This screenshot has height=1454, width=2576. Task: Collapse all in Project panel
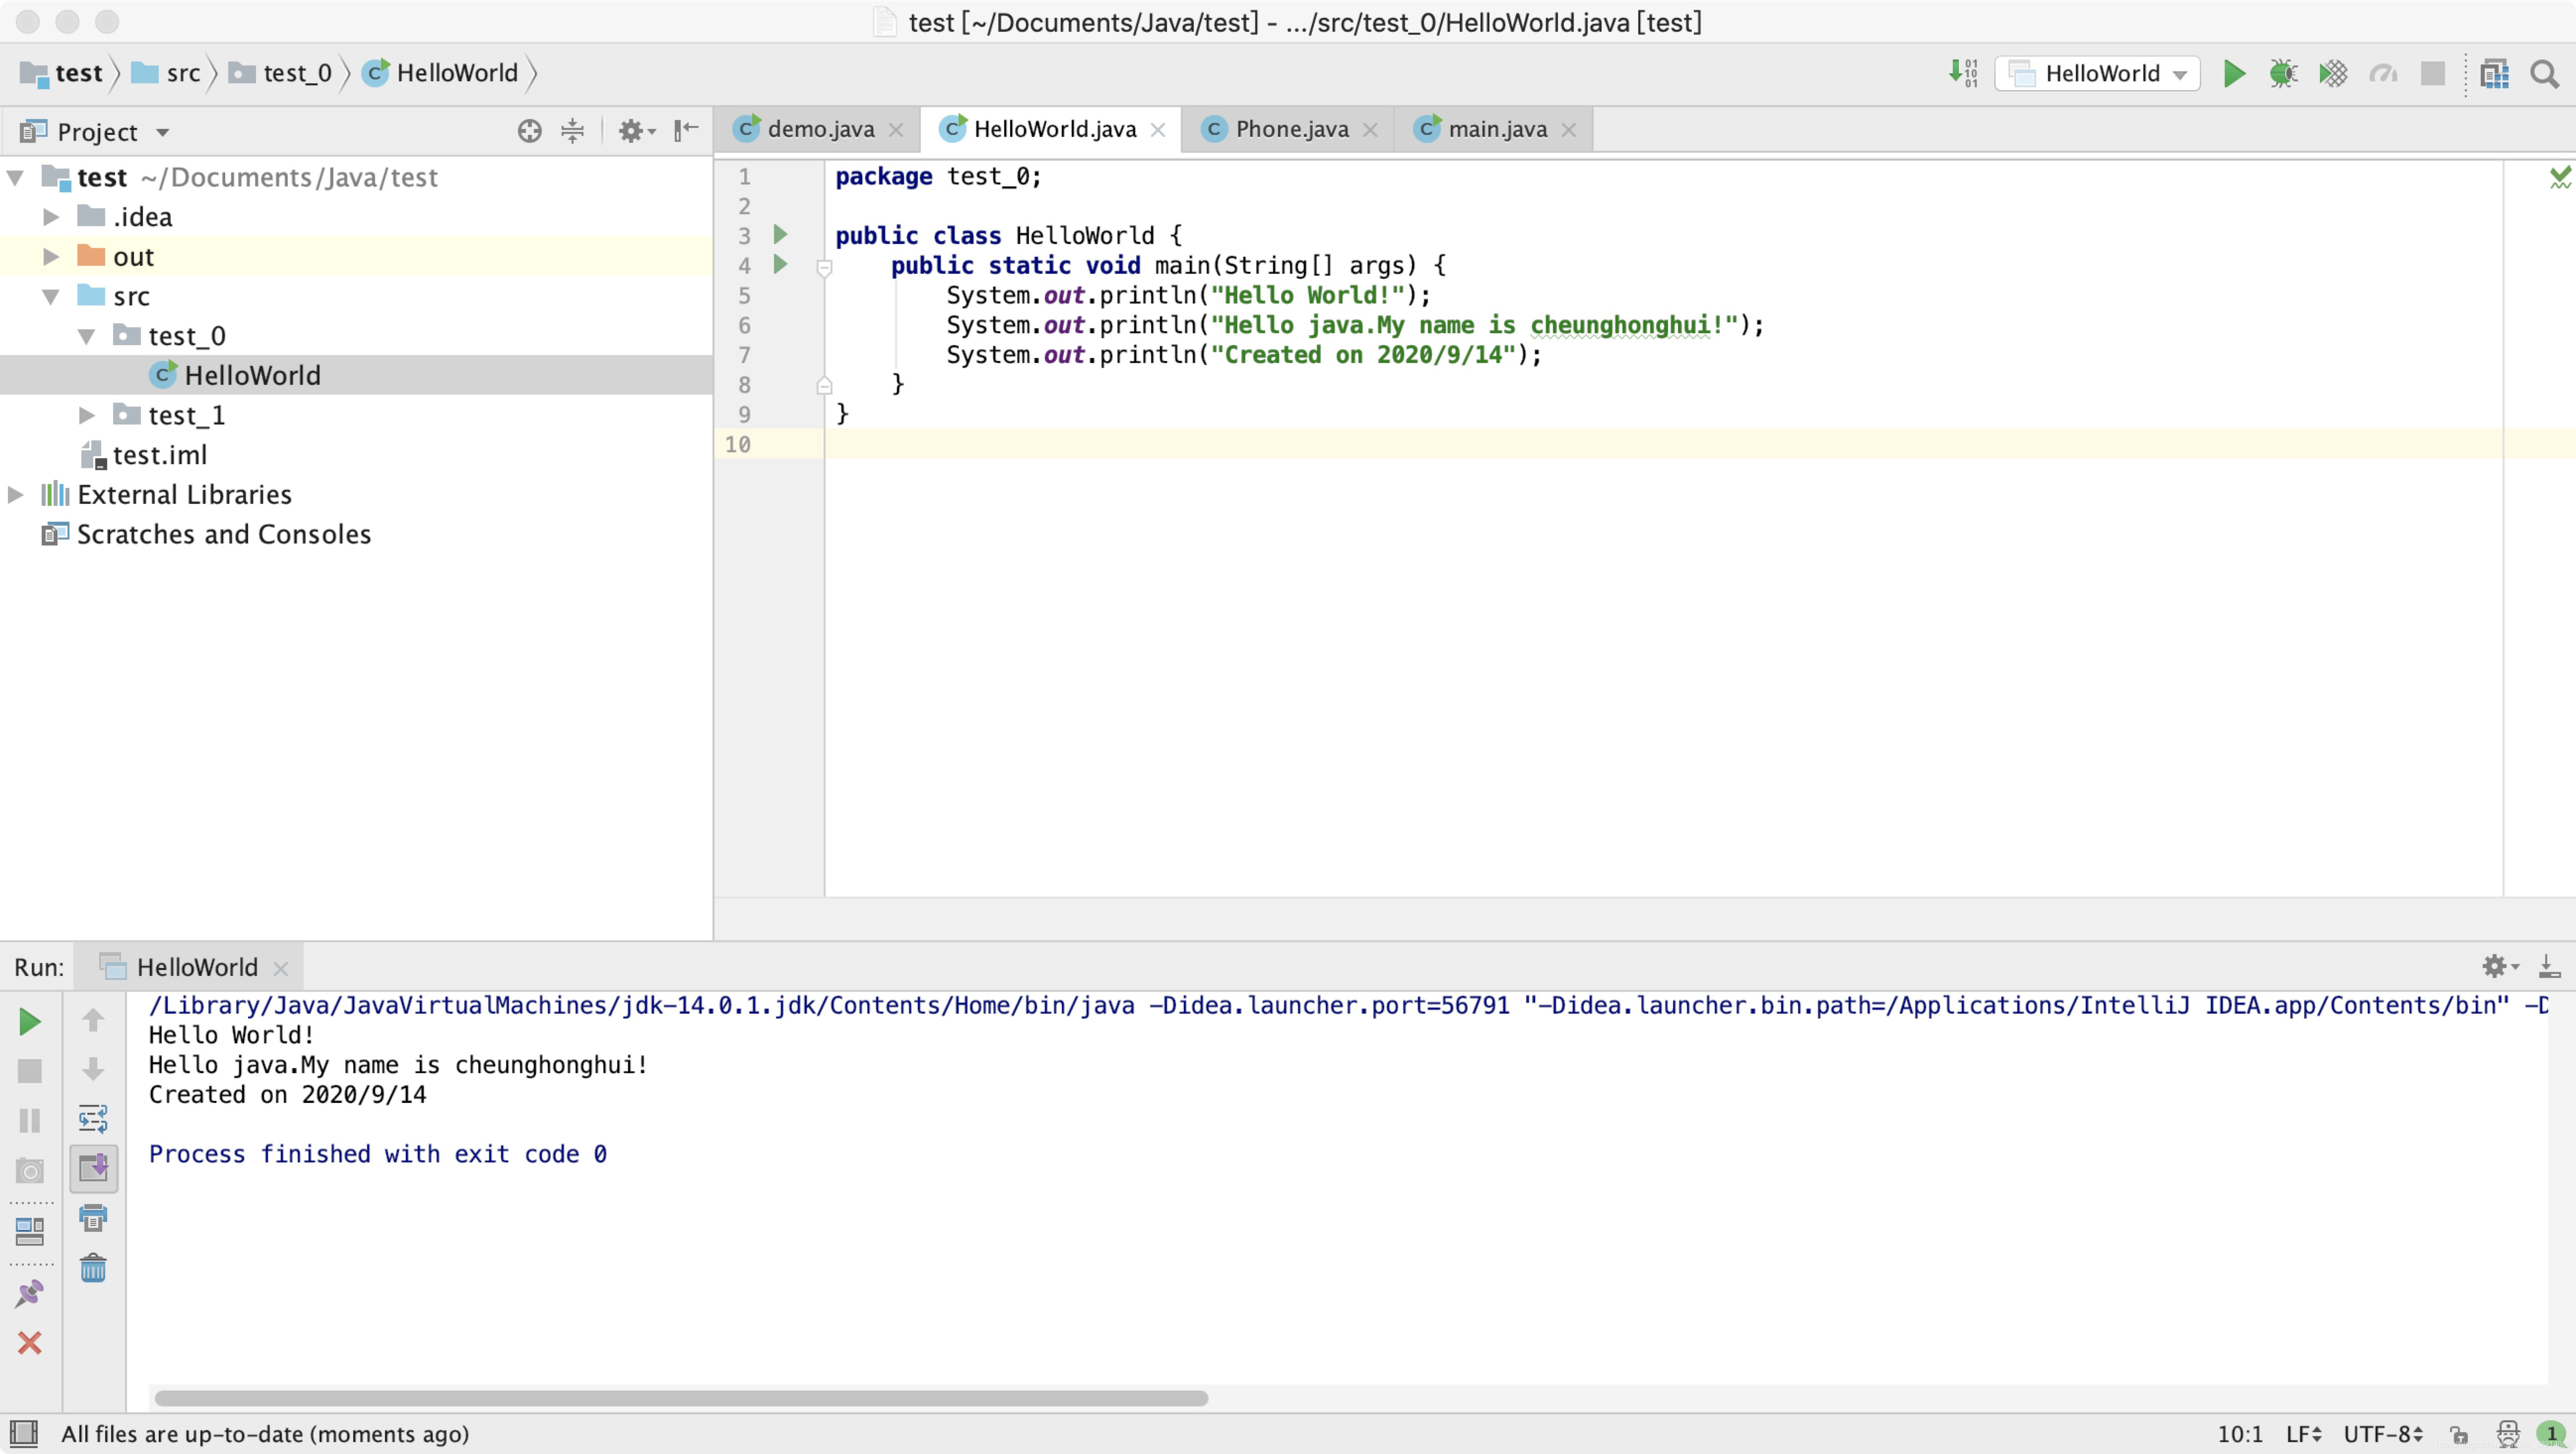coord(572,131)
